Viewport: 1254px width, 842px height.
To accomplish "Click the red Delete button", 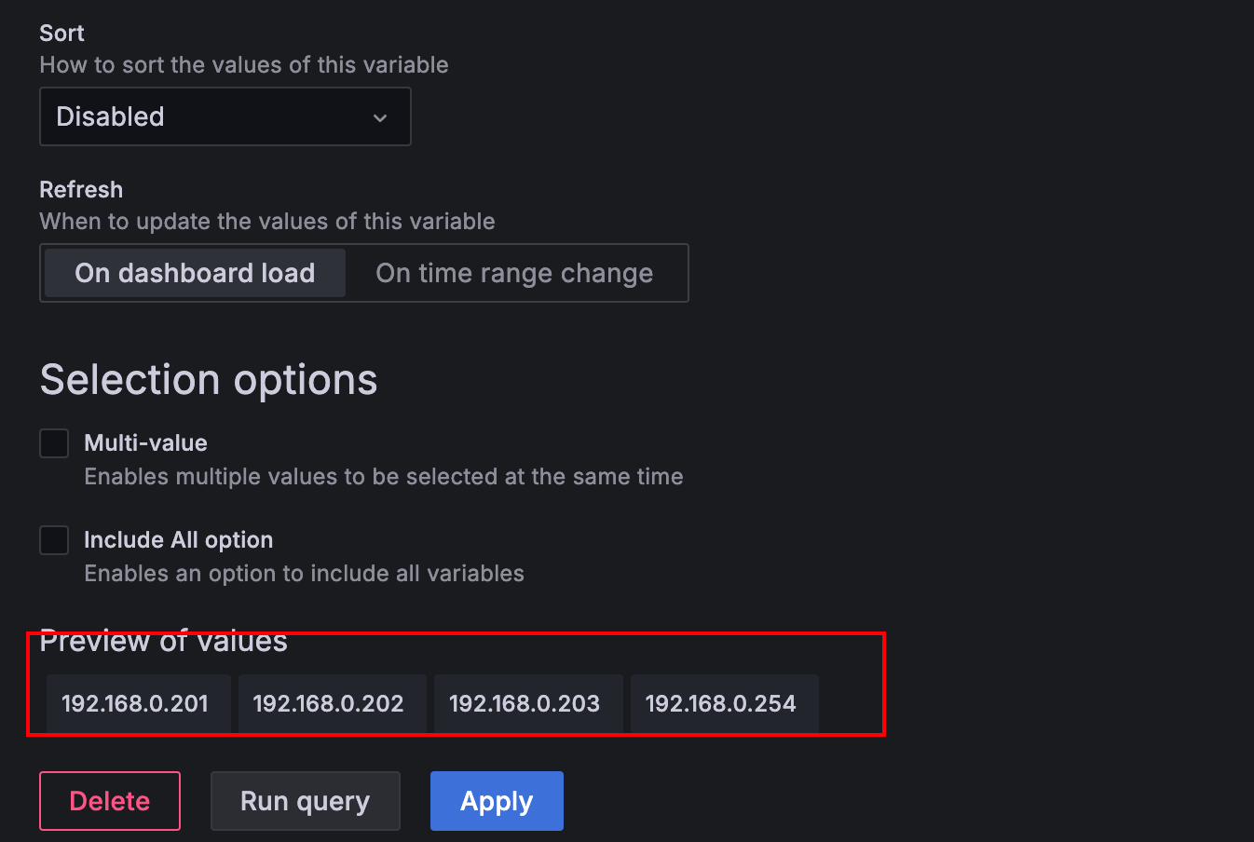I will [110, 801].
